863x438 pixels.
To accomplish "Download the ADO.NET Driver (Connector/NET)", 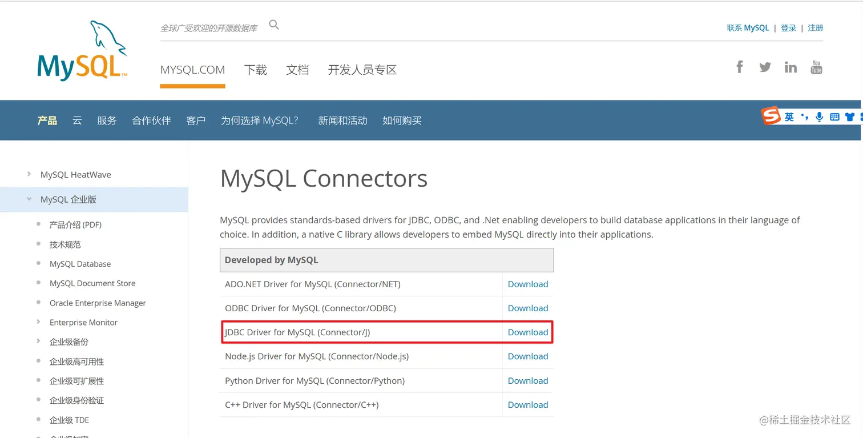I will point(528,284).
